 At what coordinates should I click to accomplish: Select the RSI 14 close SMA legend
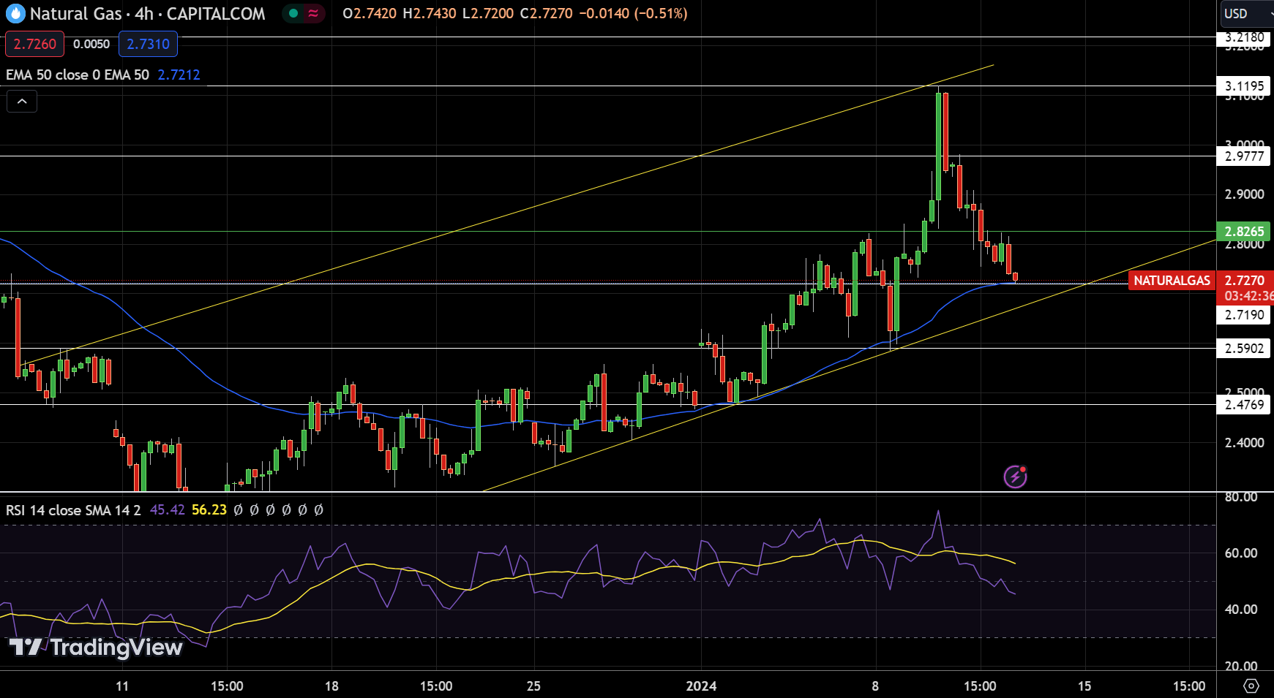73,510
